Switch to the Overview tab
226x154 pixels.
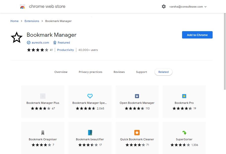[61, 72]
